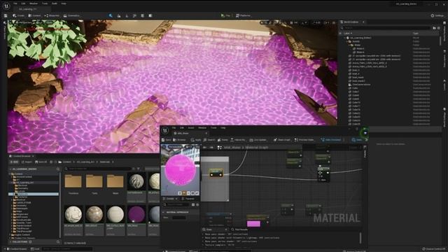The width and height of the screenshot is (448, 252).
Task: Click Content breadcrumb in Content Browser
Action: pyautogui.click(x=67, y=162)
